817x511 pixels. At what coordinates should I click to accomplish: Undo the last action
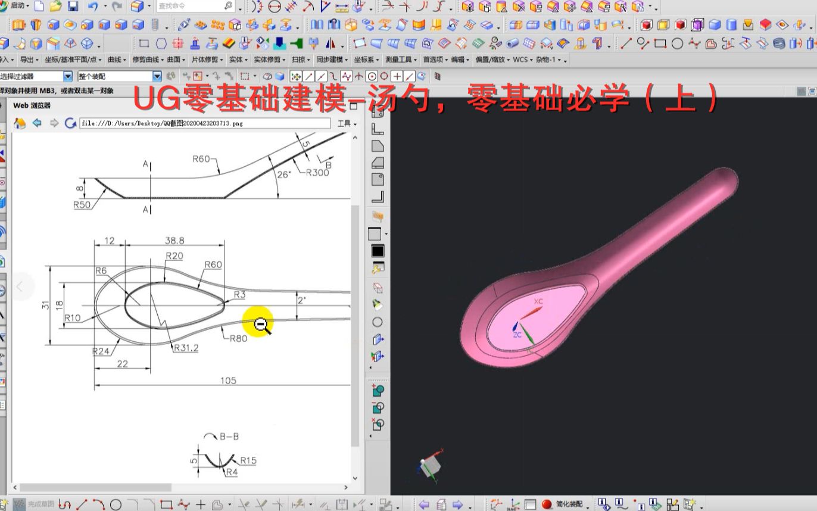click(93, 7)
